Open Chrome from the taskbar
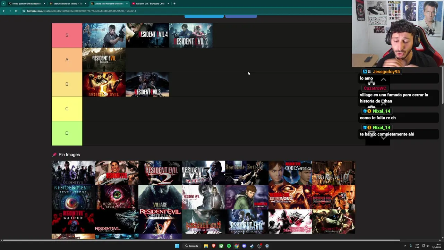444x250 pixels. [x=237, y=246]
